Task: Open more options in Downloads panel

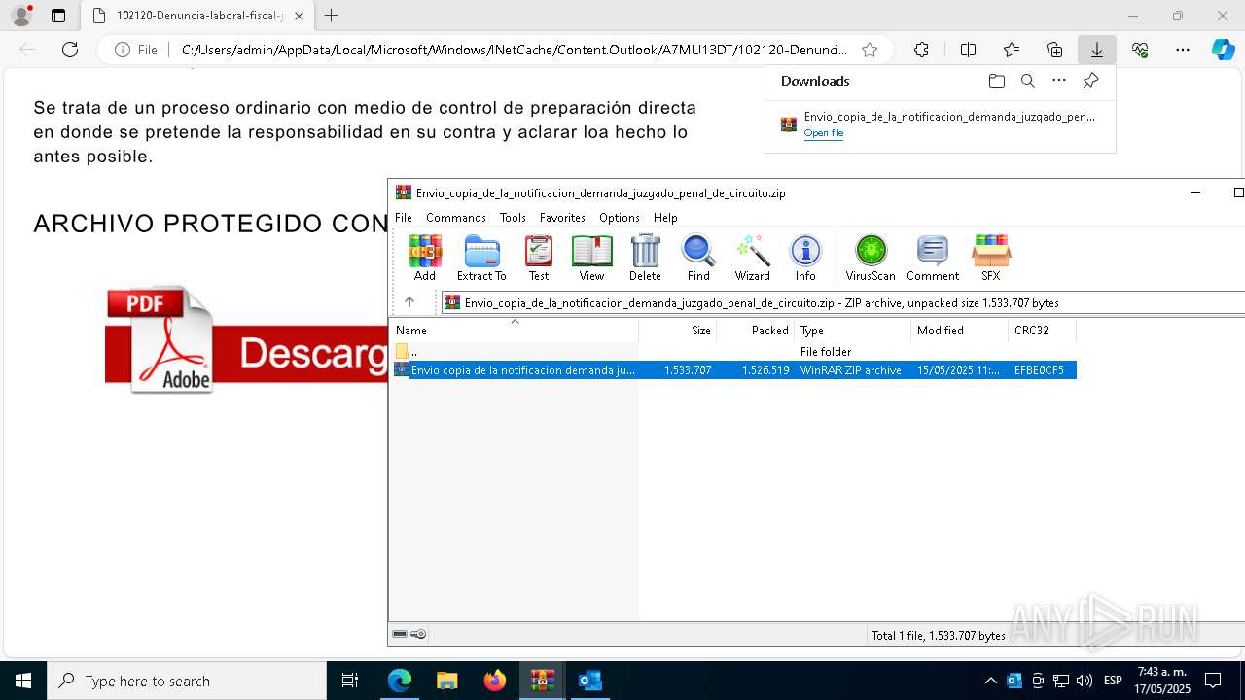Action: click(x=1059, y=81)
